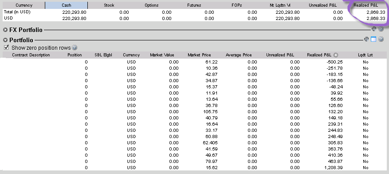Click the market price cell 61.22

pos(212,62)
